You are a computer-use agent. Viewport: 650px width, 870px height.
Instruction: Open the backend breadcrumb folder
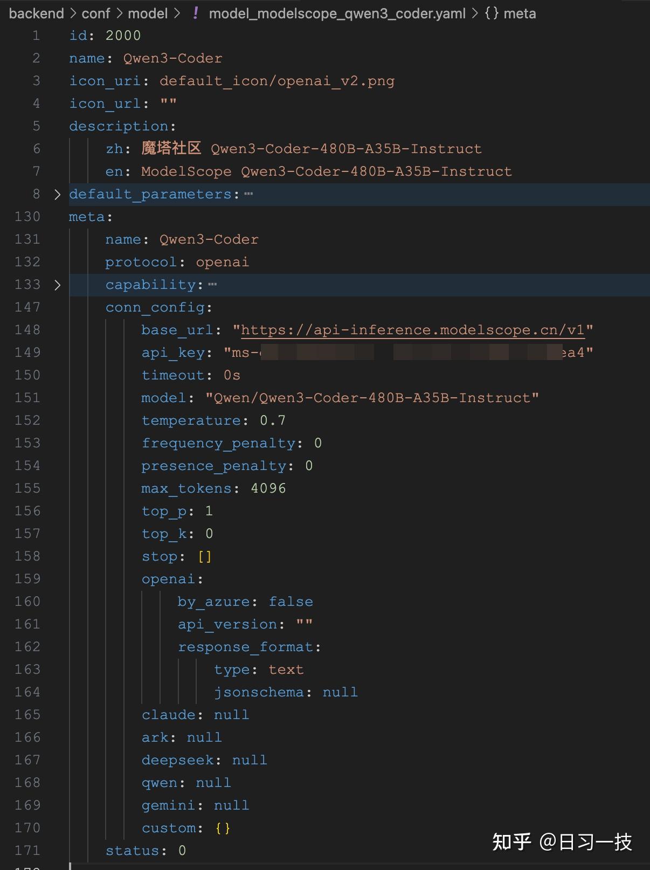[36, 13]
